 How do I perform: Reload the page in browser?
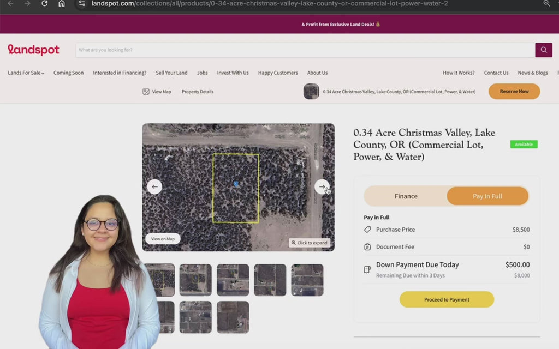[45, 3]
